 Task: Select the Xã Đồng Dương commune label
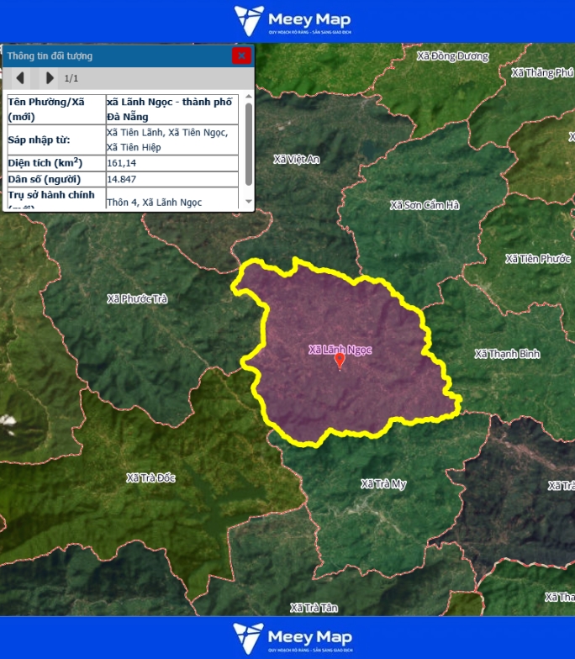[452, 56]
